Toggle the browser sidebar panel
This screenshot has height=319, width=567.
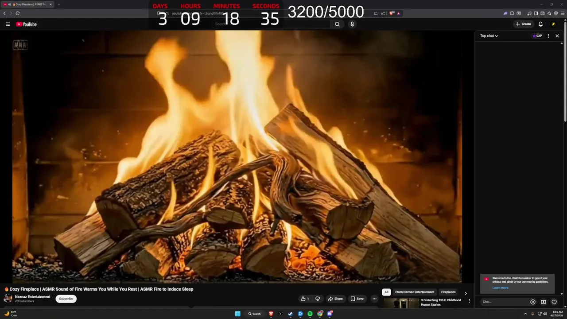536,13
